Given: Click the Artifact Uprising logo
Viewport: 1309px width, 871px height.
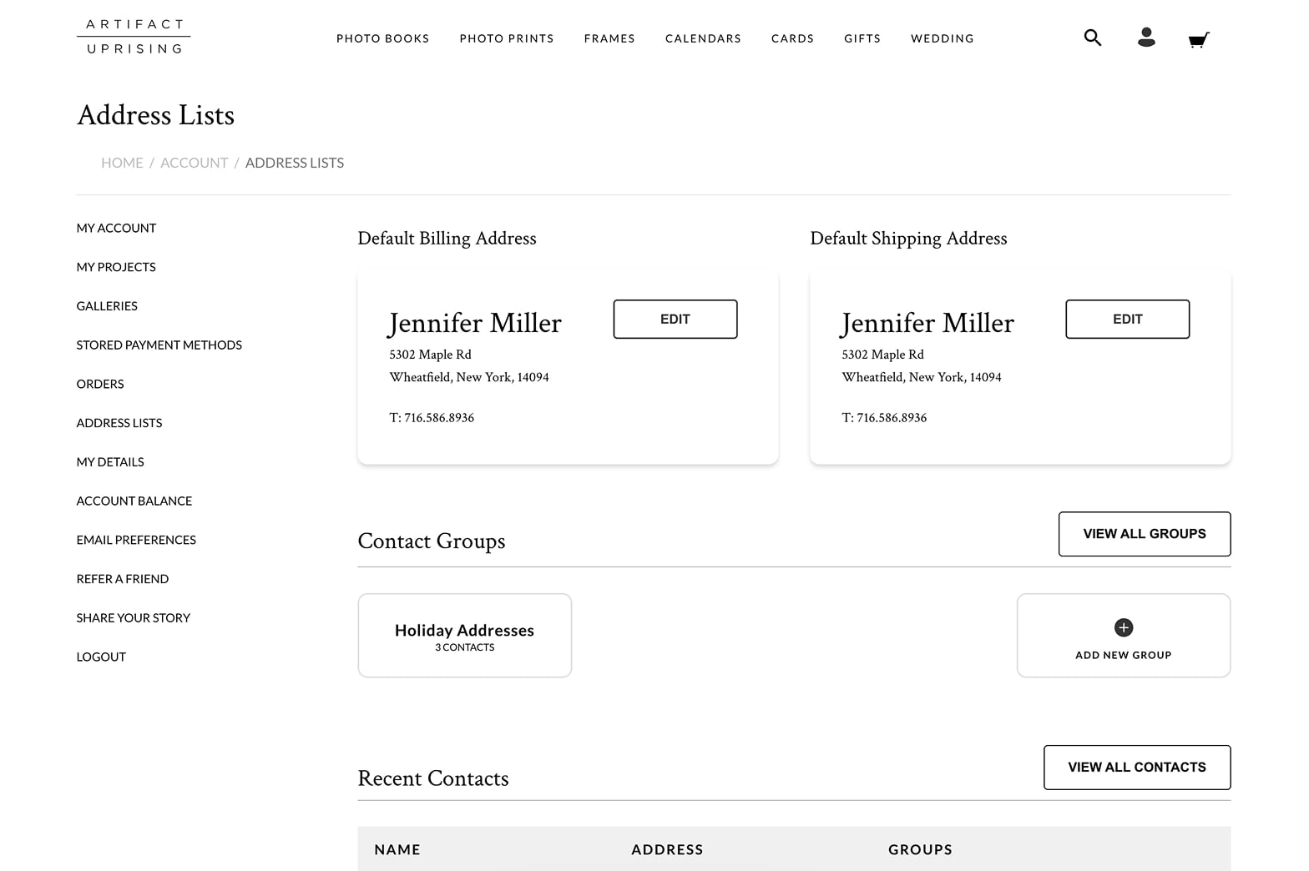Looking at the screenshot, I should coord(134,37).
